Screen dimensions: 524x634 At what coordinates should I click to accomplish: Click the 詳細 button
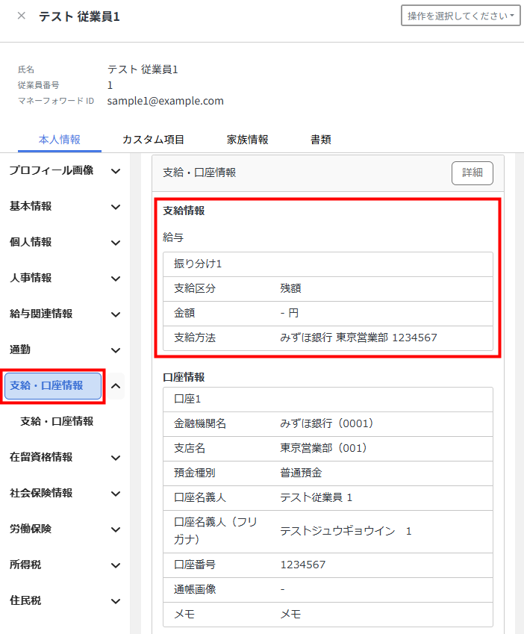pos(472,173)
